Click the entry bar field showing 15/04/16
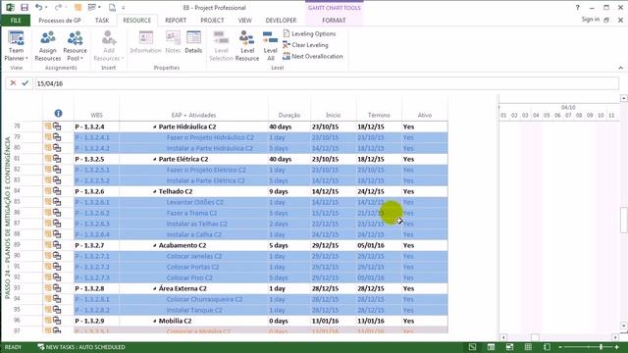The image size is (628, 353). [x=327, y=83]
